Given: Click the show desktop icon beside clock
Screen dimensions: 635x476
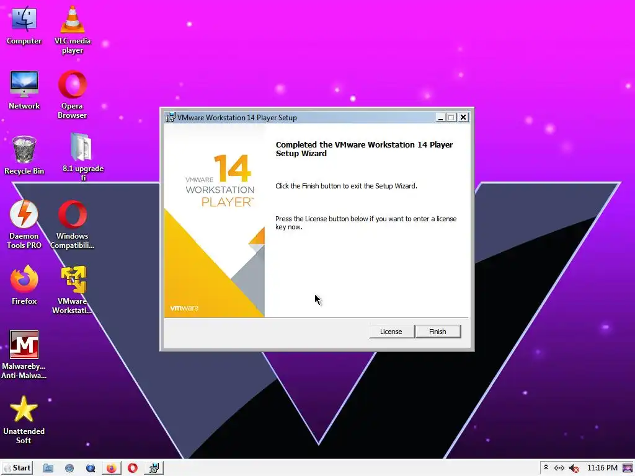Looking at the screenshot, I should (628, 468).
